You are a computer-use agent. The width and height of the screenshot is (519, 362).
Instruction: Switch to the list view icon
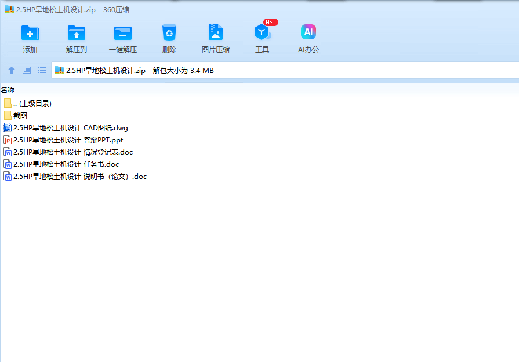point(42,70)
